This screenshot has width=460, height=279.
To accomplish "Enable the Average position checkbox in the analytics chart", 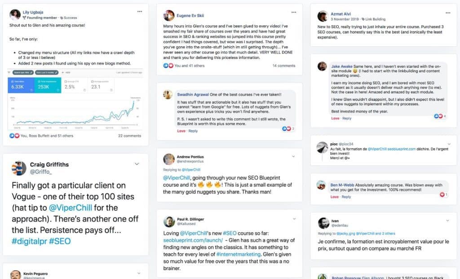I will [x=92, y=81].
